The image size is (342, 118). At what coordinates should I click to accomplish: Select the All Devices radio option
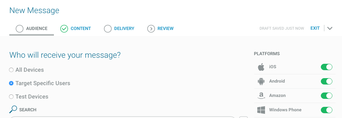click(11, 70)
